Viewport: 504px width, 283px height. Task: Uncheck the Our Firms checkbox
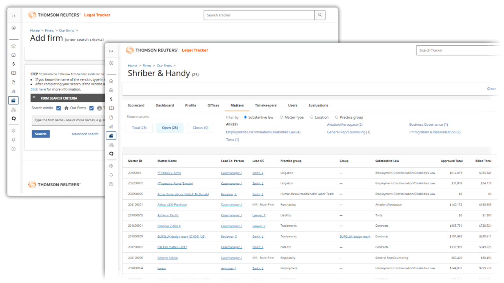click(59, 108)
